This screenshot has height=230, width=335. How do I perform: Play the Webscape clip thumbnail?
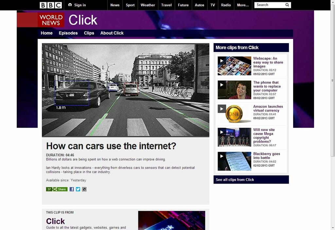(x=234, y=66)
